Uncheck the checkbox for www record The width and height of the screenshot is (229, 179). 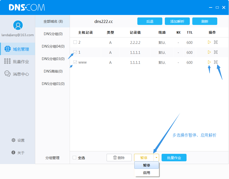click(x=75, y=62)
